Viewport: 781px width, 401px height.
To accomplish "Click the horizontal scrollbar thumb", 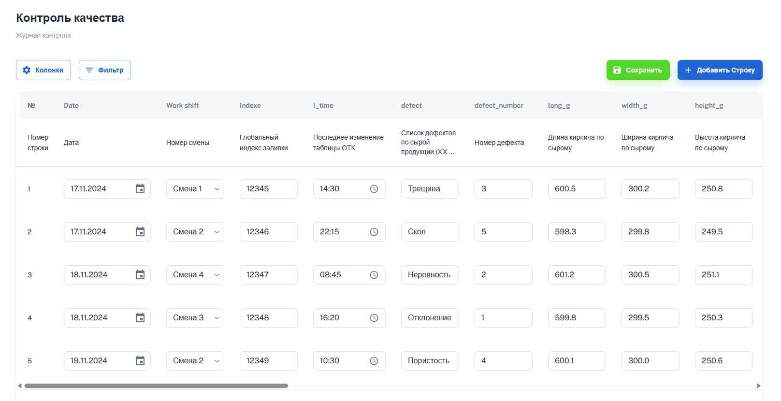I will [x=156, y=386].
